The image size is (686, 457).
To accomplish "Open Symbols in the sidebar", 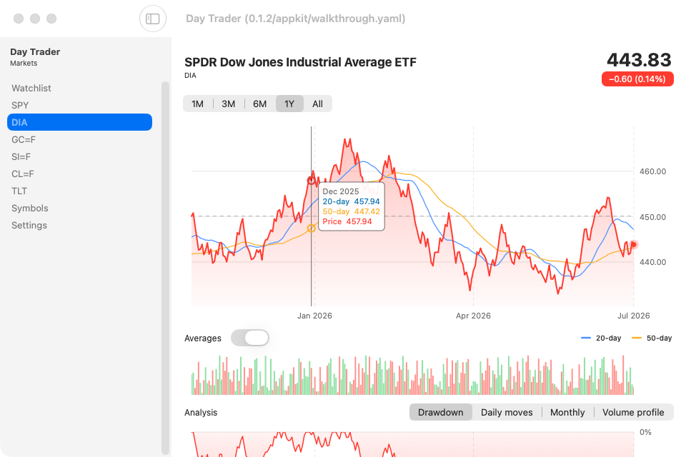I will click(x=79, y=209).
